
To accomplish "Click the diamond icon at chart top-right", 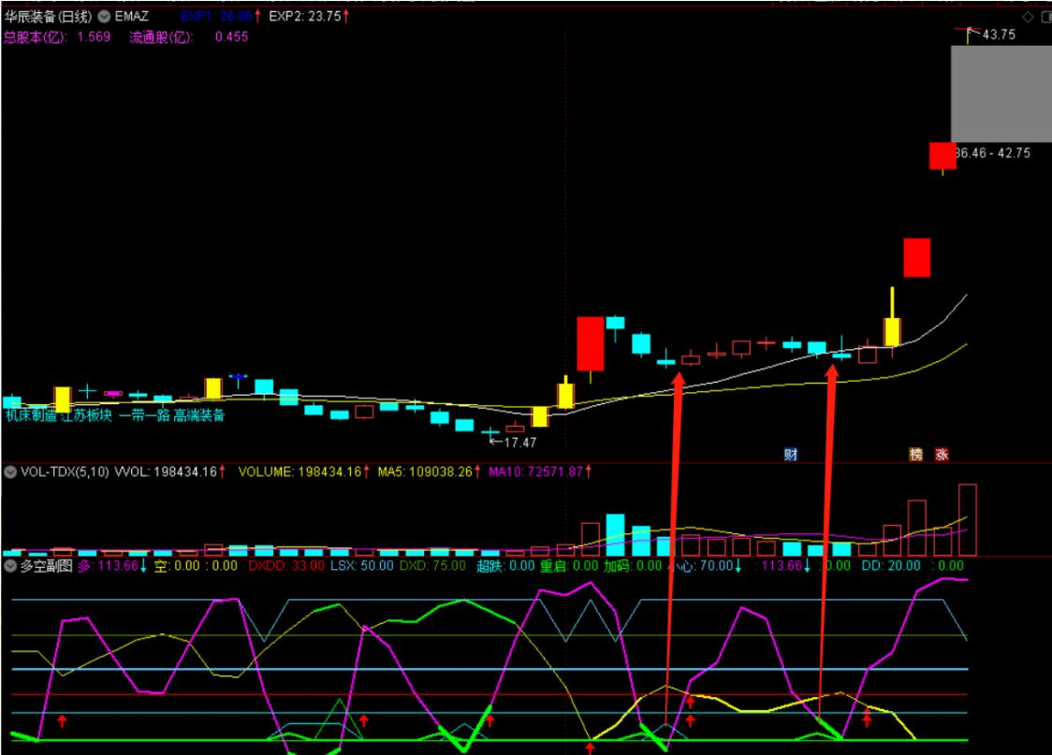I will (x=1028, y=17).
